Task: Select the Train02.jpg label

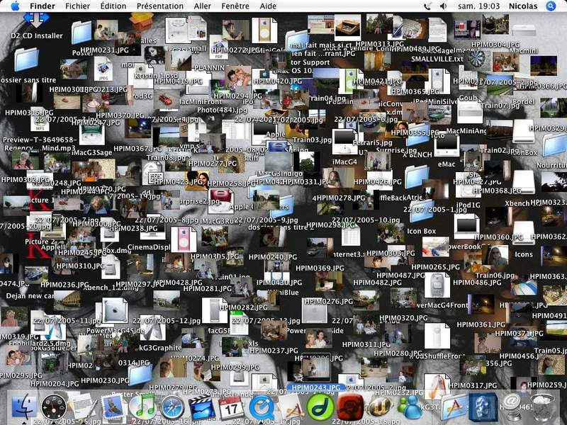Action: tap(500, 150)
